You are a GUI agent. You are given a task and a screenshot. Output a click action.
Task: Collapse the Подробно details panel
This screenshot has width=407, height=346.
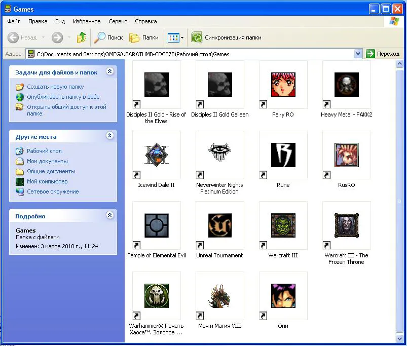point(110,215)
